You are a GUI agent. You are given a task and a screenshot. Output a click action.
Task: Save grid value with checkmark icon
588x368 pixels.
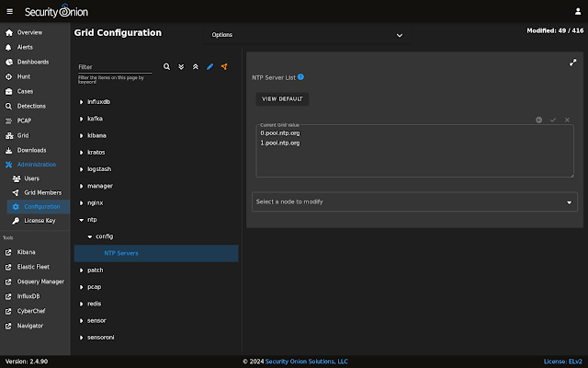click(x=553, y=120)
